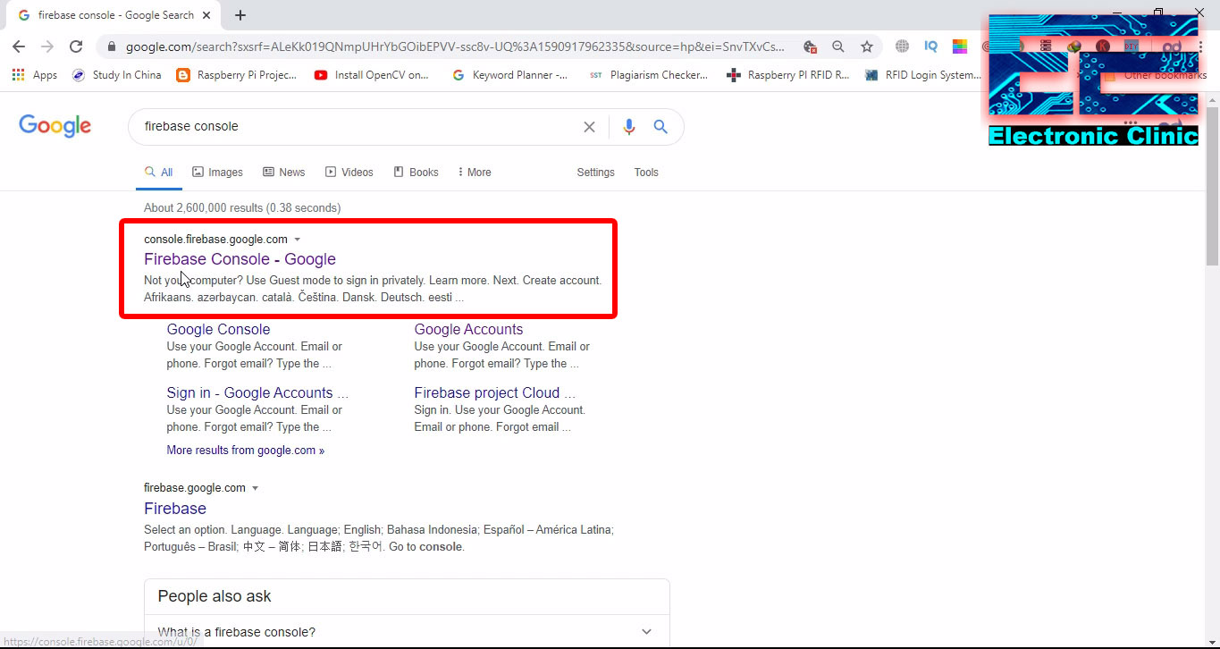
Task: Expand console.firebase.google.com result options arrow
Action: point(298,240)
